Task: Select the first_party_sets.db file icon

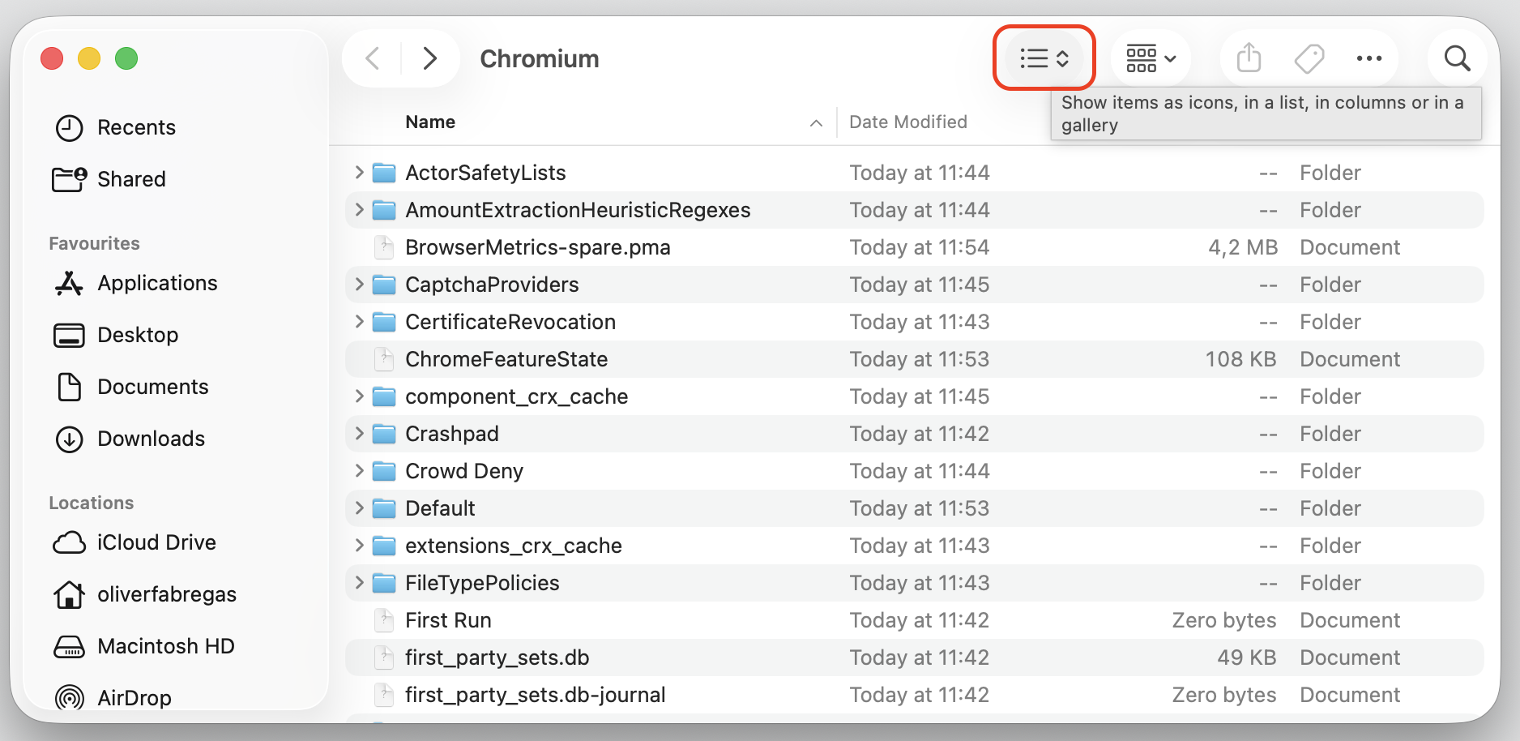Action: (384, 657)
